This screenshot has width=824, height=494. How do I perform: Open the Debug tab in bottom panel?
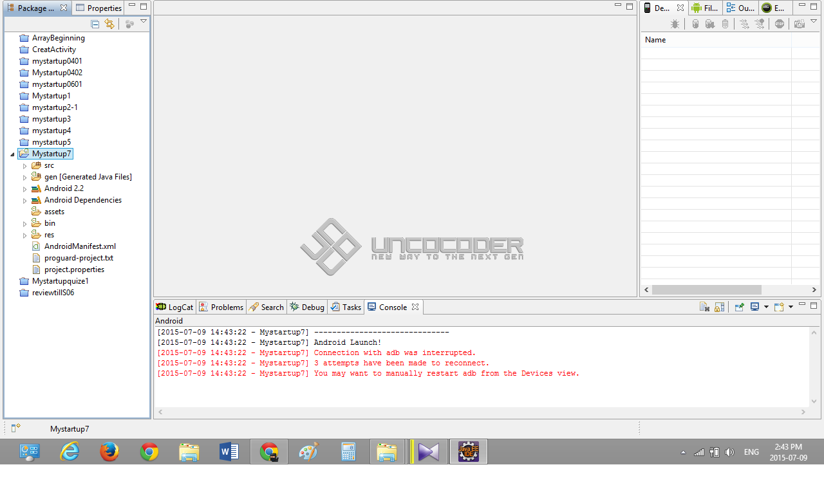307,307
